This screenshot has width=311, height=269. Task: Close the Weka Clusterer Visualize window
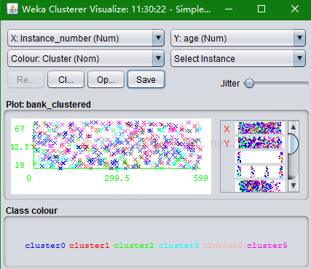pyautogui.click(x=295, y=9)
